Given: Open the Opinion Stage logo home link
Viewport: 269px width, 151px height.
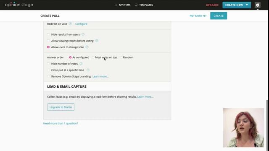Looking at the screenshot, I should click(x=19, y=5).
